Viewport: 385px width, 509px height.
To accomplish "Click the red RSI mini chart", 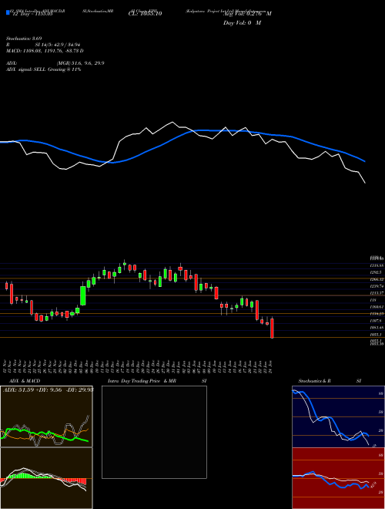I will pyautogui.click(x=338, y=478).
